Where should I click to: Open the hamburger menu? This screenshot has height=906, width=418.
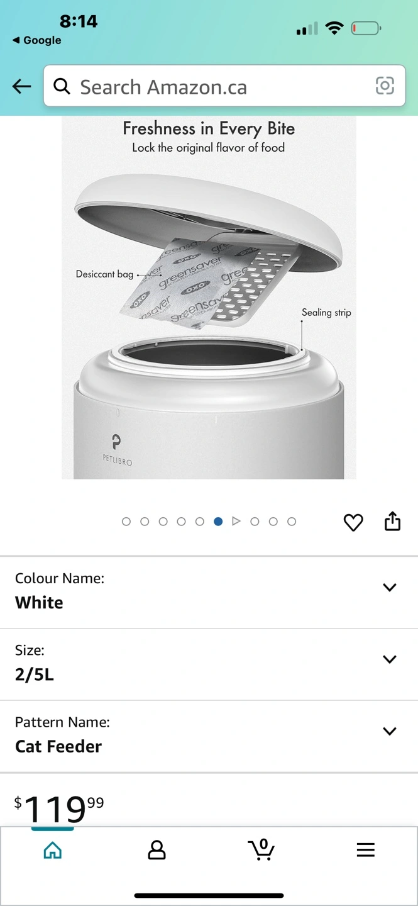coord(365,850)
